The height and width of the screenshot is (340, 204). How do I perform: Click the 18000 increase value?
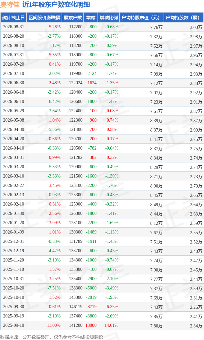[91, 325]
